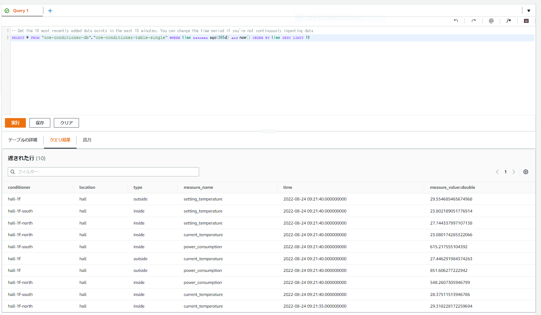Open keyboard shortcuts via keyboard icon

526,21
